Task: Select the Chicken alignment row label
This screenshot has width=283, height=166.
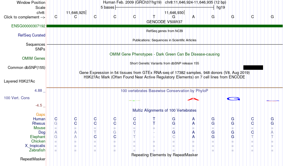Action: [38, 141]
